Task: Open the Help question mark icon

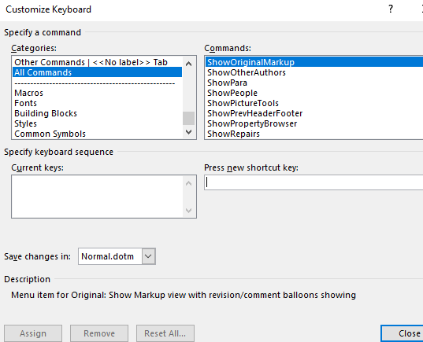Action: pyautogui.click(x=391, y=9)
